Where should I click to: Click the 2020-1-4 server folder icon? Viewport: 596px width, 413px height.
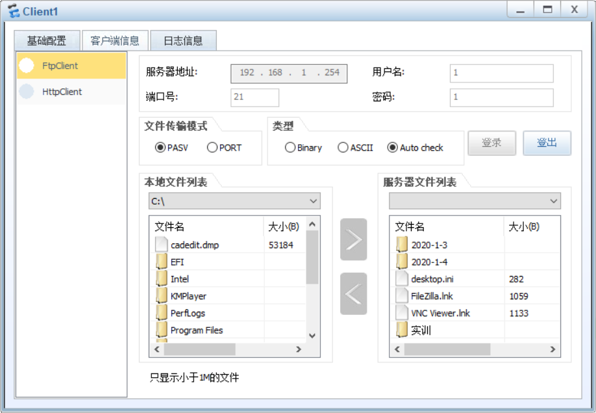[402, 262]
